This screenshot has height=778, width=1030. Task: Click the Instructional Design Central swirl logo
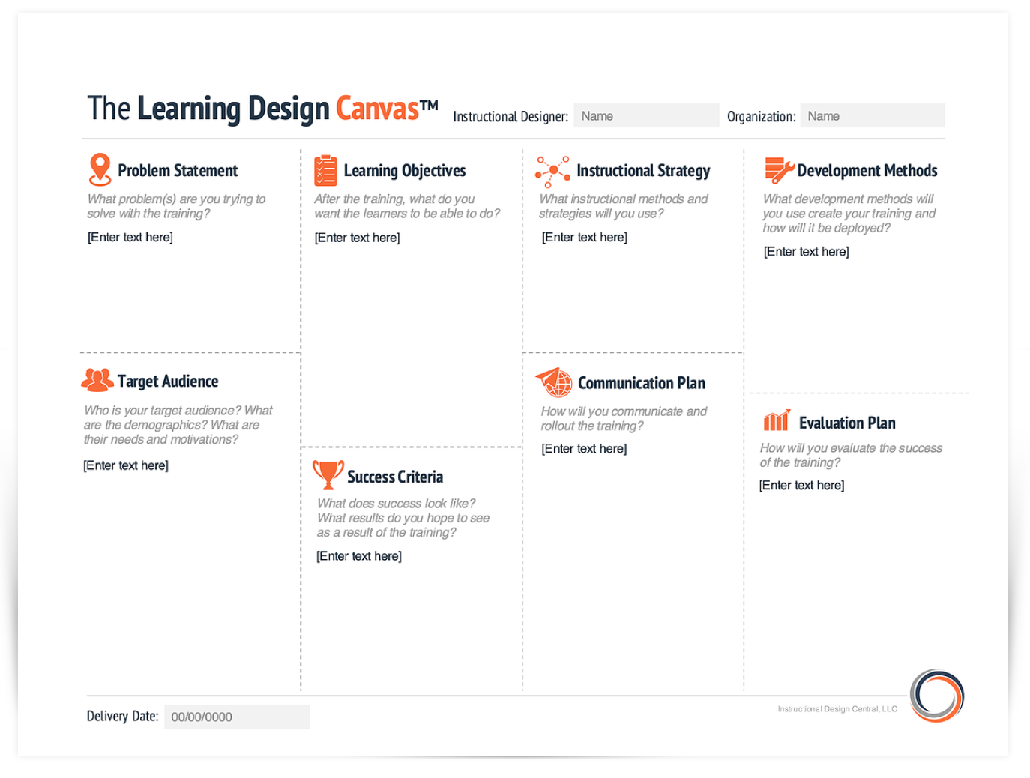[x=937, y=696]
